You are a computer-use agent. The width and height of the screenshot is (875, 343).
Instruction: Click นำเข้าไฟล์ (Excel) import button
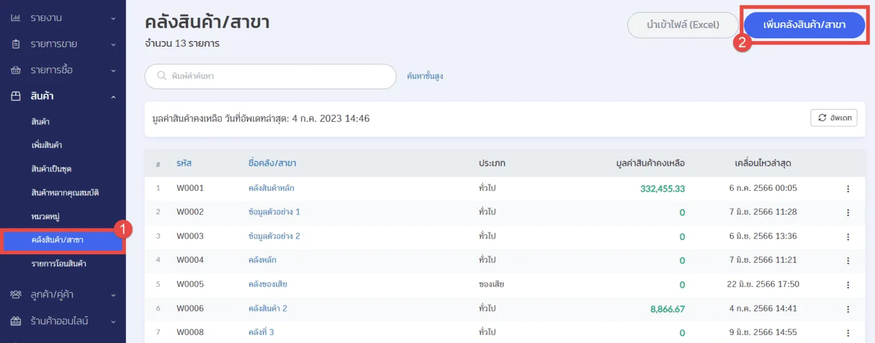pos(682,25)
